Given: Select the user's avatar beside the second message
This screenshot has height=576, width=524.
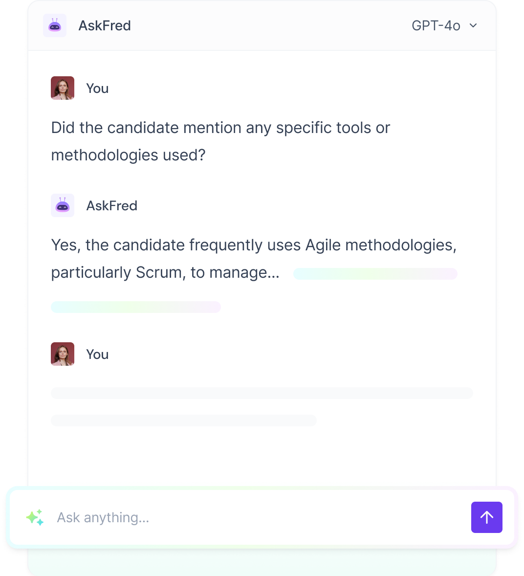Looking at the screenshot, I should tap(62, 354).
